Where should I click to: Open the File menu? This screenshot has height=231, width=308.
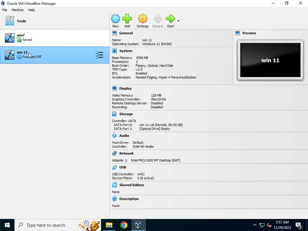click(5, 10)
